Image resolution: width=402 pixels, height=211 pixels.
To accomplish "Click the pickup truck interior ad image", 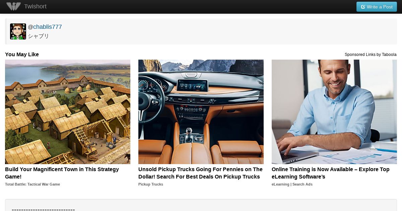I will pyautogui.click(x=201, y=112).
